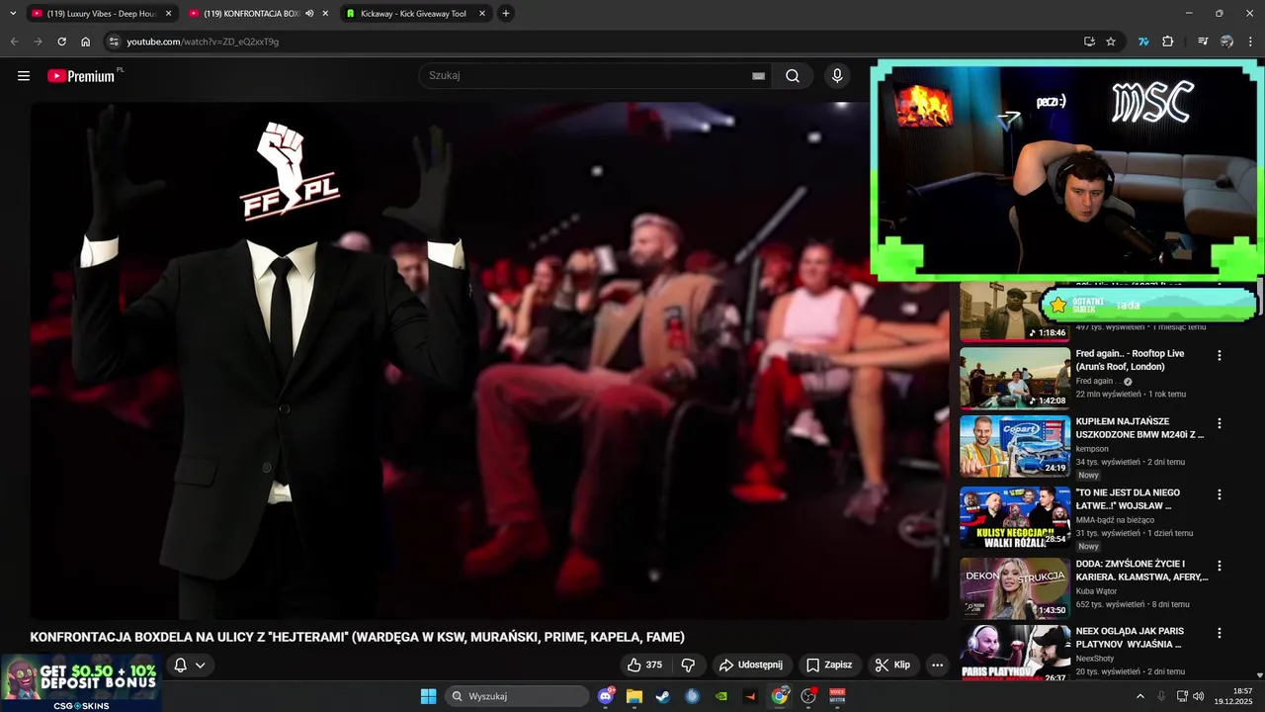Go back with the browser back arrow
Image resolution: width=1265 pixels, height=712 pixels.
[14, 42]
